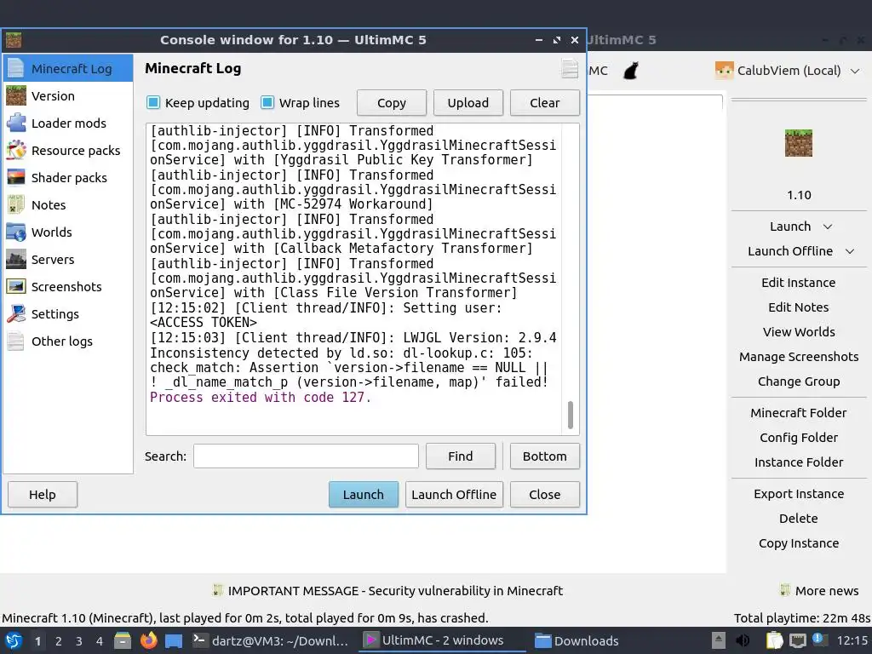
Task: Click the Settings tools icon
Action: click(16, 313)
